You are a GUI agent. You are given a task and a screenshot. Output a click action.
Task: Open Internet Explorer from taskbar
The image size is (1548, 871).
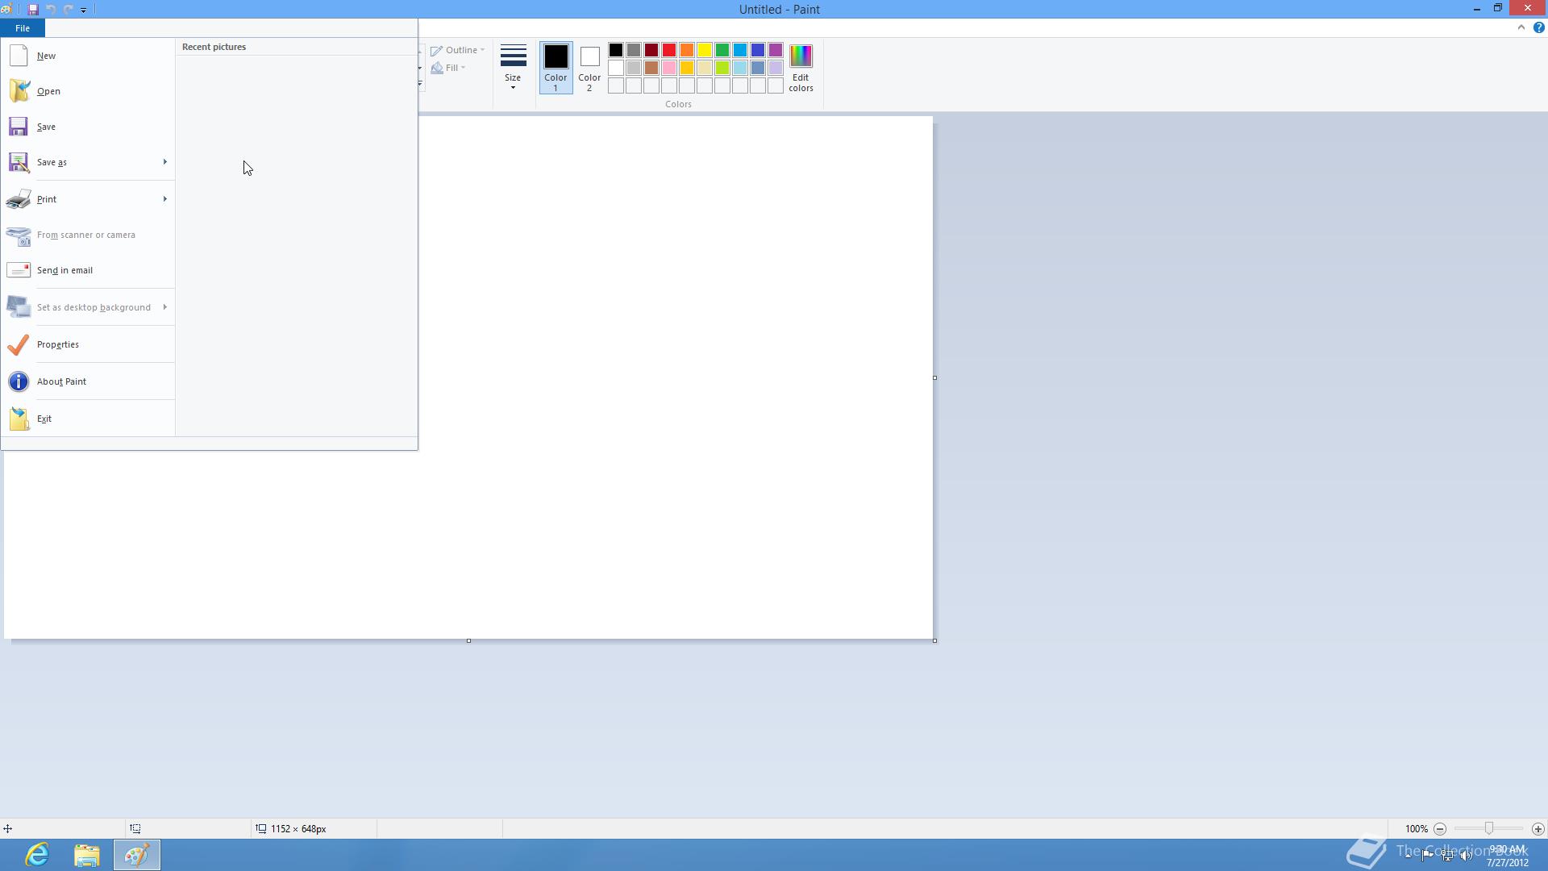coord(37,855)
